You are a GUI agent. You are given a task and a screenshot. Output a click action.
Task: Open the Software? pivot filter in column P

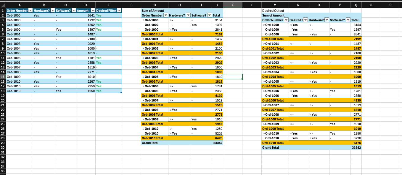pyautogui.click(x=348, y=20)
